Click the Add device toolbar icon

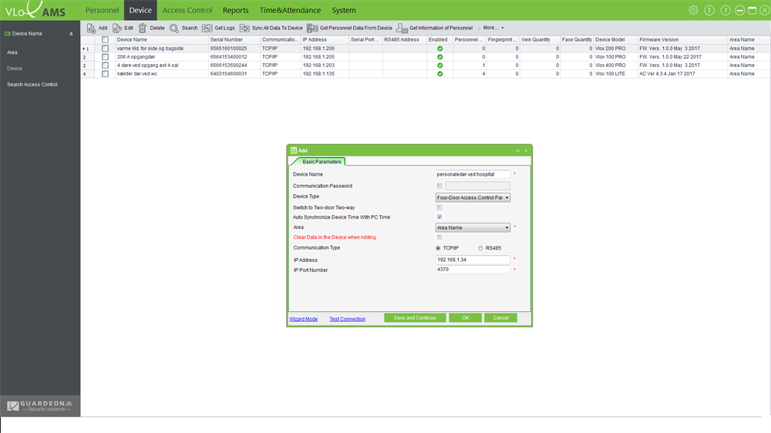click(x=91, y=28)
